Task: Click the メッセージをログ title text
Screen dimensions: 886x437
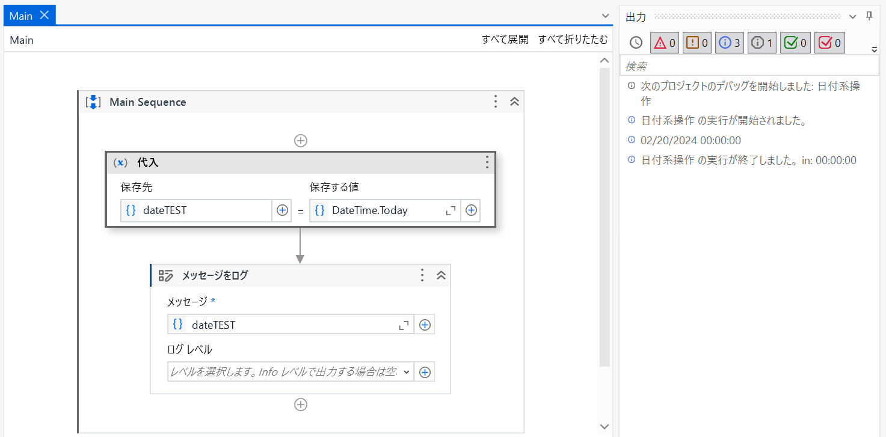Action: click(x=215, y=275)
